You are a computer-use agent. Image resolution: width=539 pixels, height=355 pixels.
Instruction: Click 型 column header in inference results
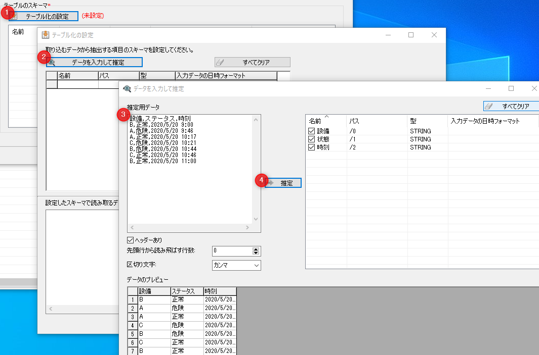428,121
